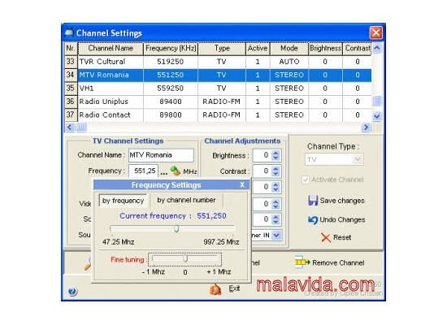Click the 559250 frequency cell
Image resolution: width=447 pixels, height=325 pixels.
(170, 89)
